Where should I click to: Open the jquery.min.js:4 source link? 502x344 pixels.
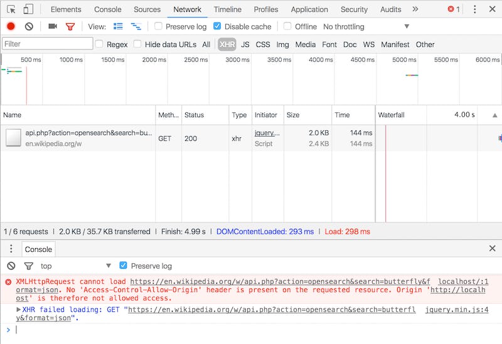457,310
